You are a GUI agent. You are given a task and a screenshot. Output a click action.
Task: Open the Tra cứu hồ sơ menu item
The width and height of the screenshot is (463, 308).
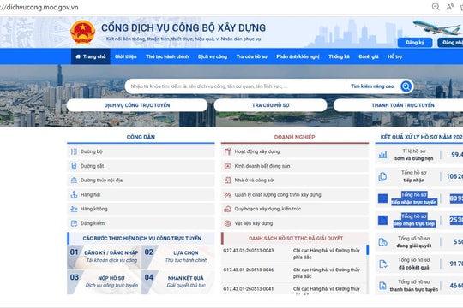coord(251,56)
